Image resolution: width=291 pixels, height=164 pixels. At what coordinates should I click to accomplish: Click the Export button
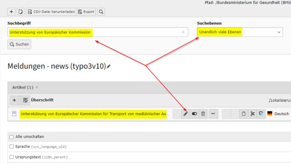(86, 12)
